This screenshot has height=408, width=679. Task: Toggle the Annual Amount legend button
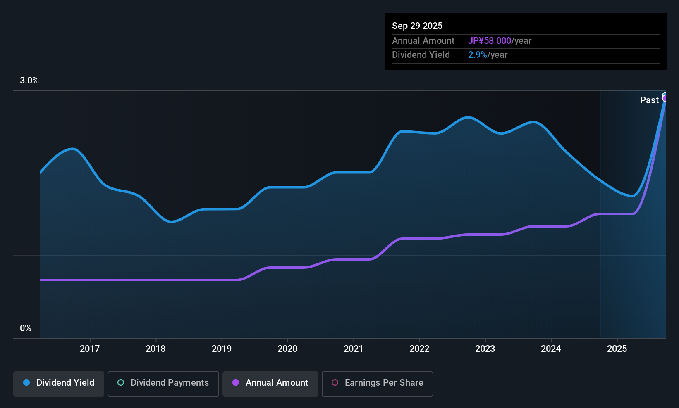(x=270, y=384)
